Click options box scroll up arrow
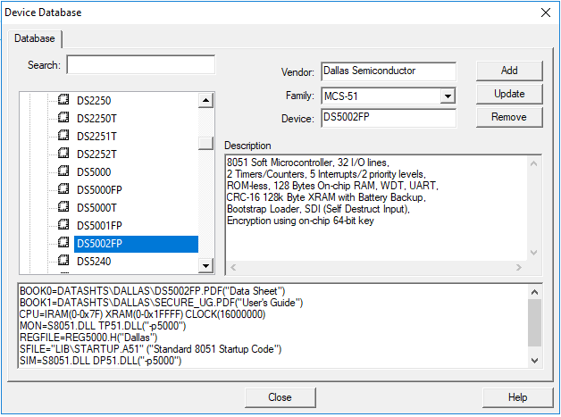 534,292
